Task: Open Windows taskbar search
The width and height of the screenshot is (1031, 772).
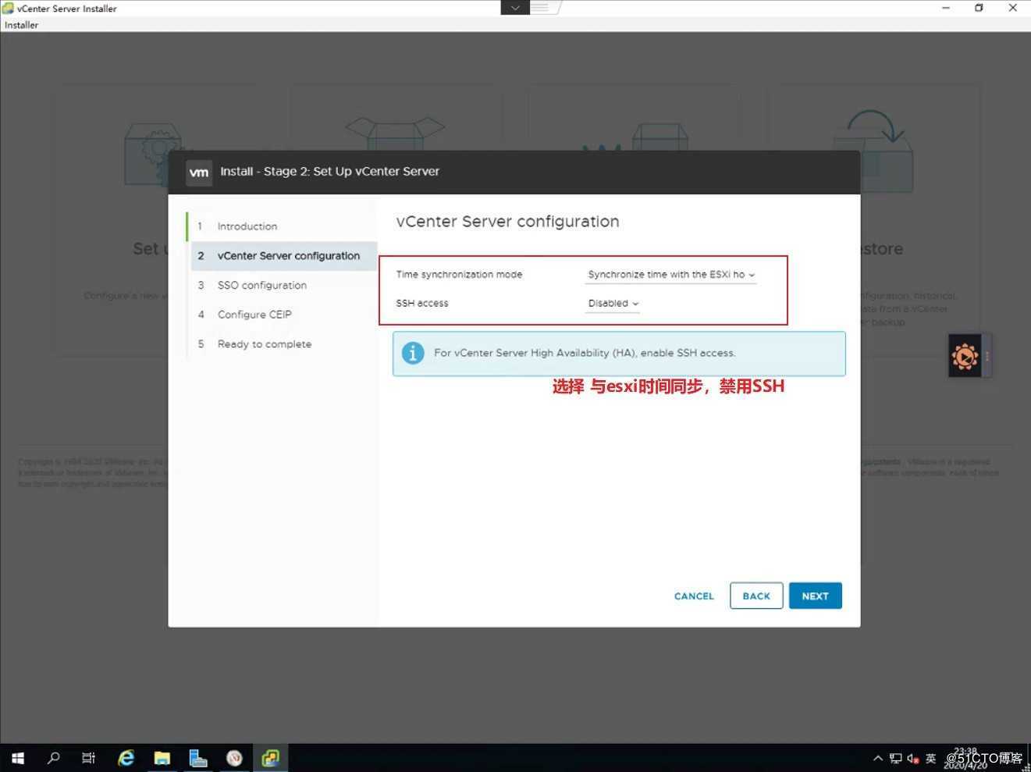Action: 53,758
